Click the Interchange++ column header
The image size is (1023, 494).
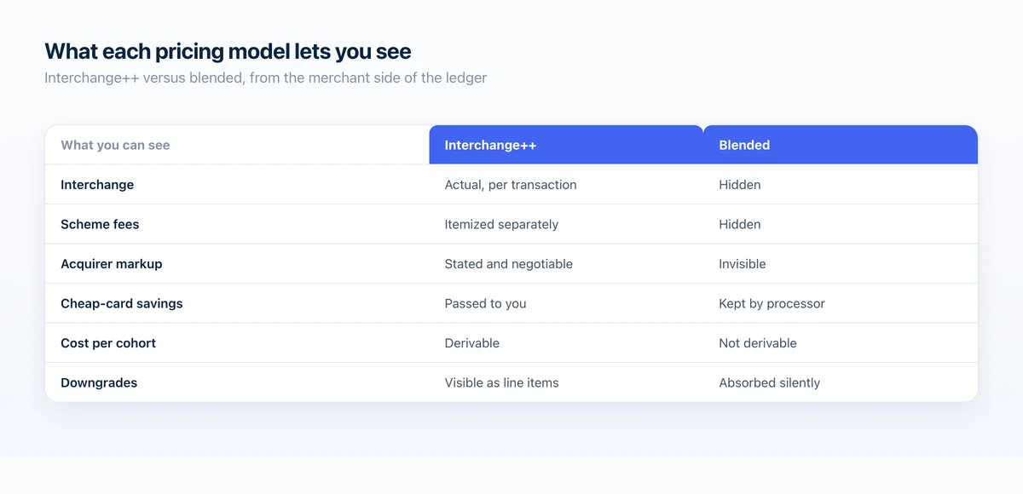pyautogui.click(x=566, y=145)
